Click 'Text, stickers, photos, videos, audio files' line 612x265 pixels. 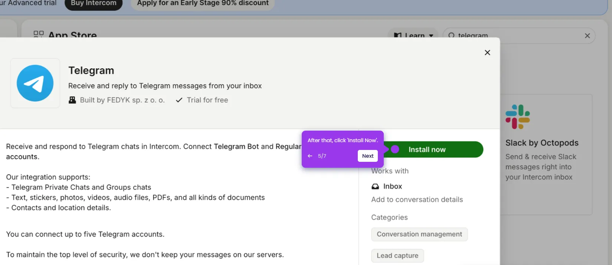(135, 197)
